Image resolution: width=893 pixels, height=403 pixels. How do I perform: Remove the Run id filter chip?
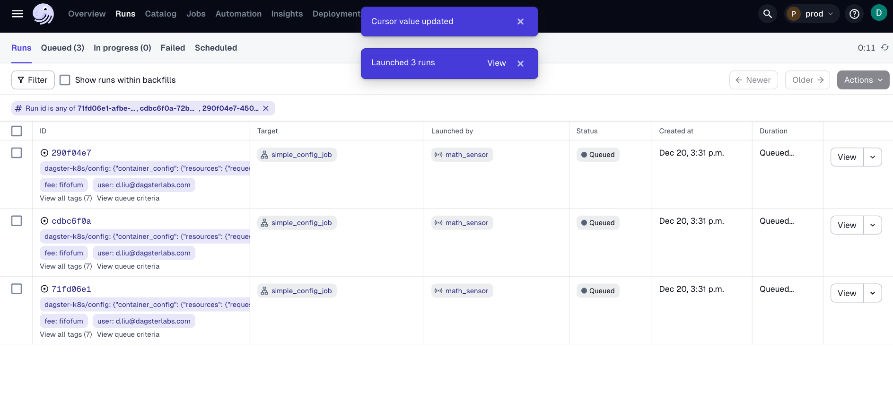pos(266,108)
